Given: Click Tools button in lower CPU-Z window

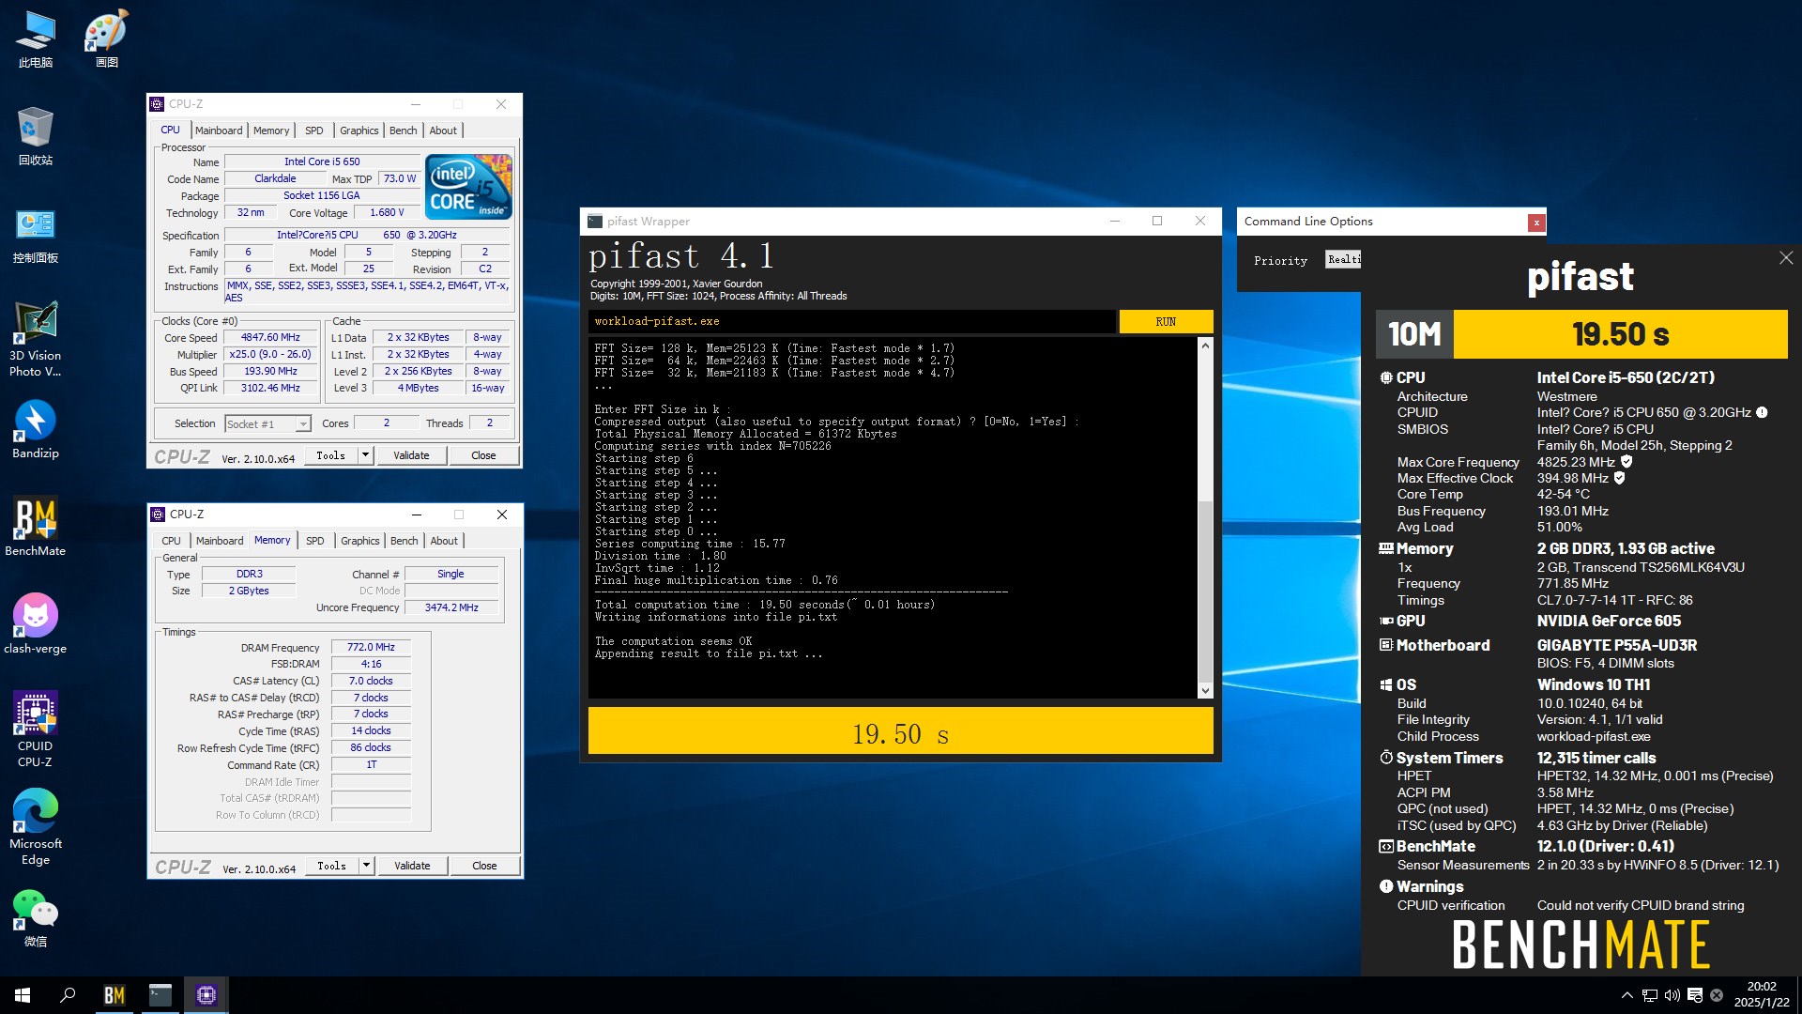Looking at the screenshot, I should [x=332, y=866].
